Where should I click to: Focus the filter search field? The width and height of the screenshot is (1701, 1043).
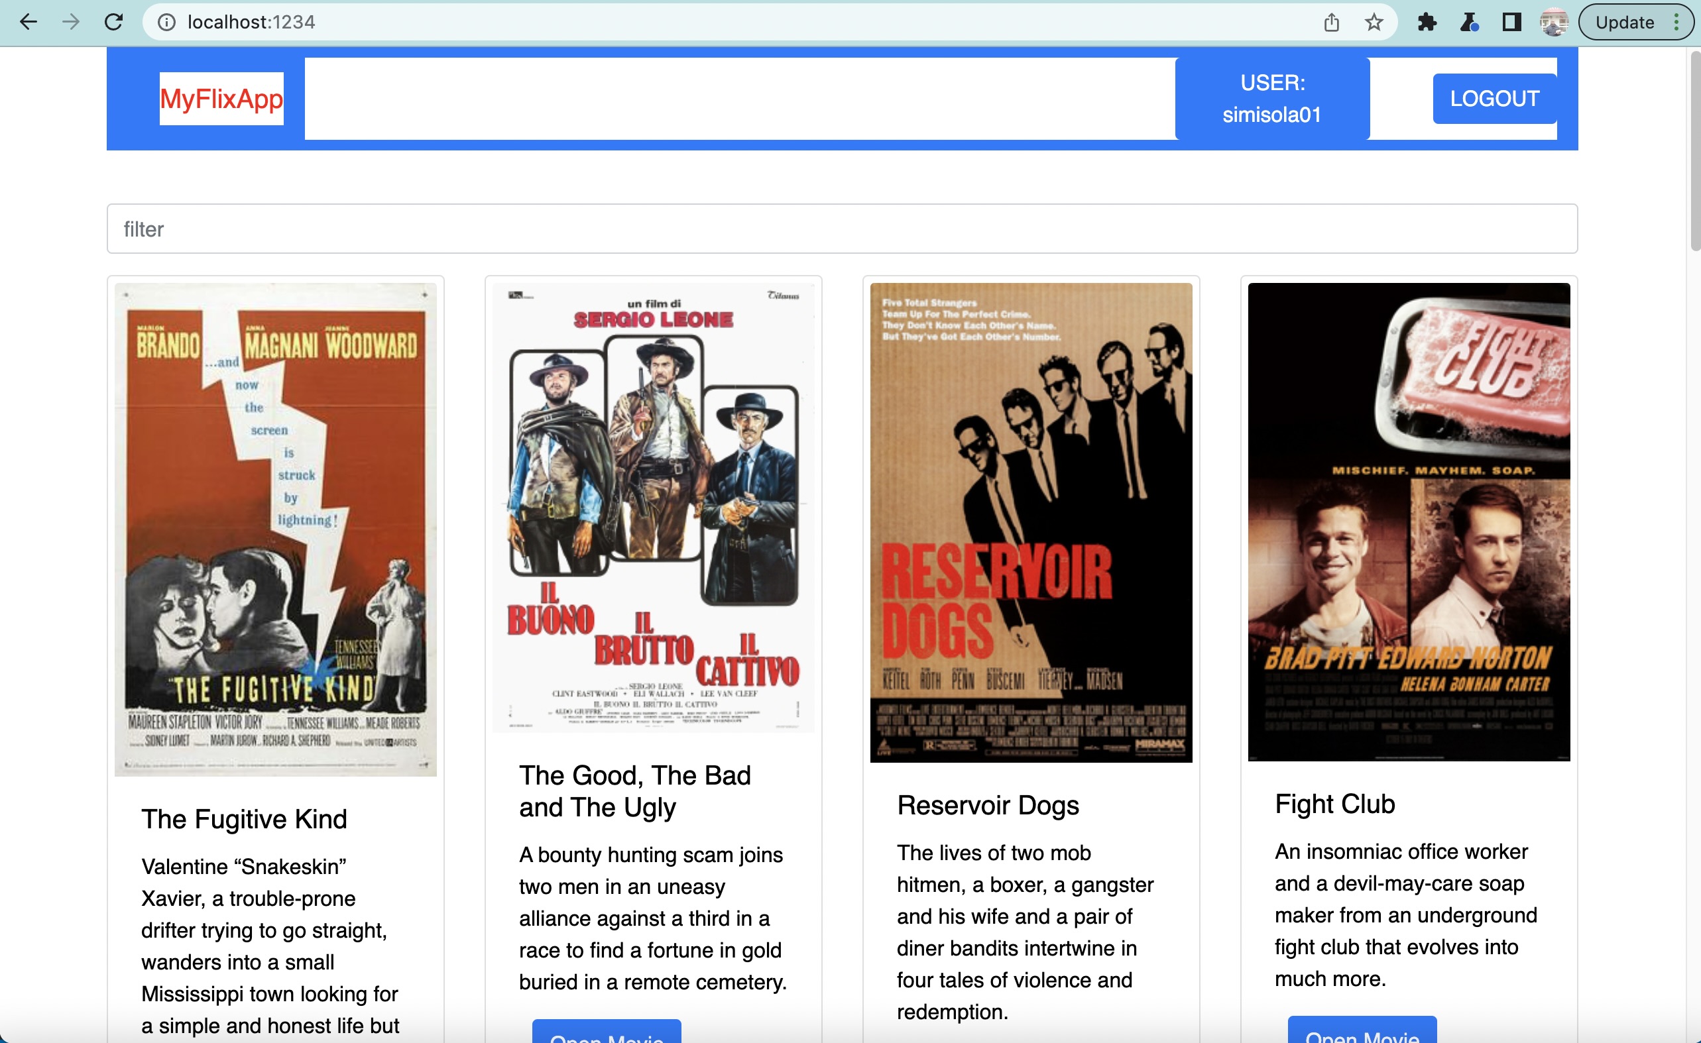843,229
